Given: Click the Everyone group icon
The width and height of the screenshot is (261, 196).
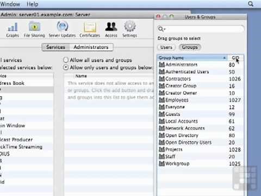Looking at the screenshot, I should click(x=161, y=107).
